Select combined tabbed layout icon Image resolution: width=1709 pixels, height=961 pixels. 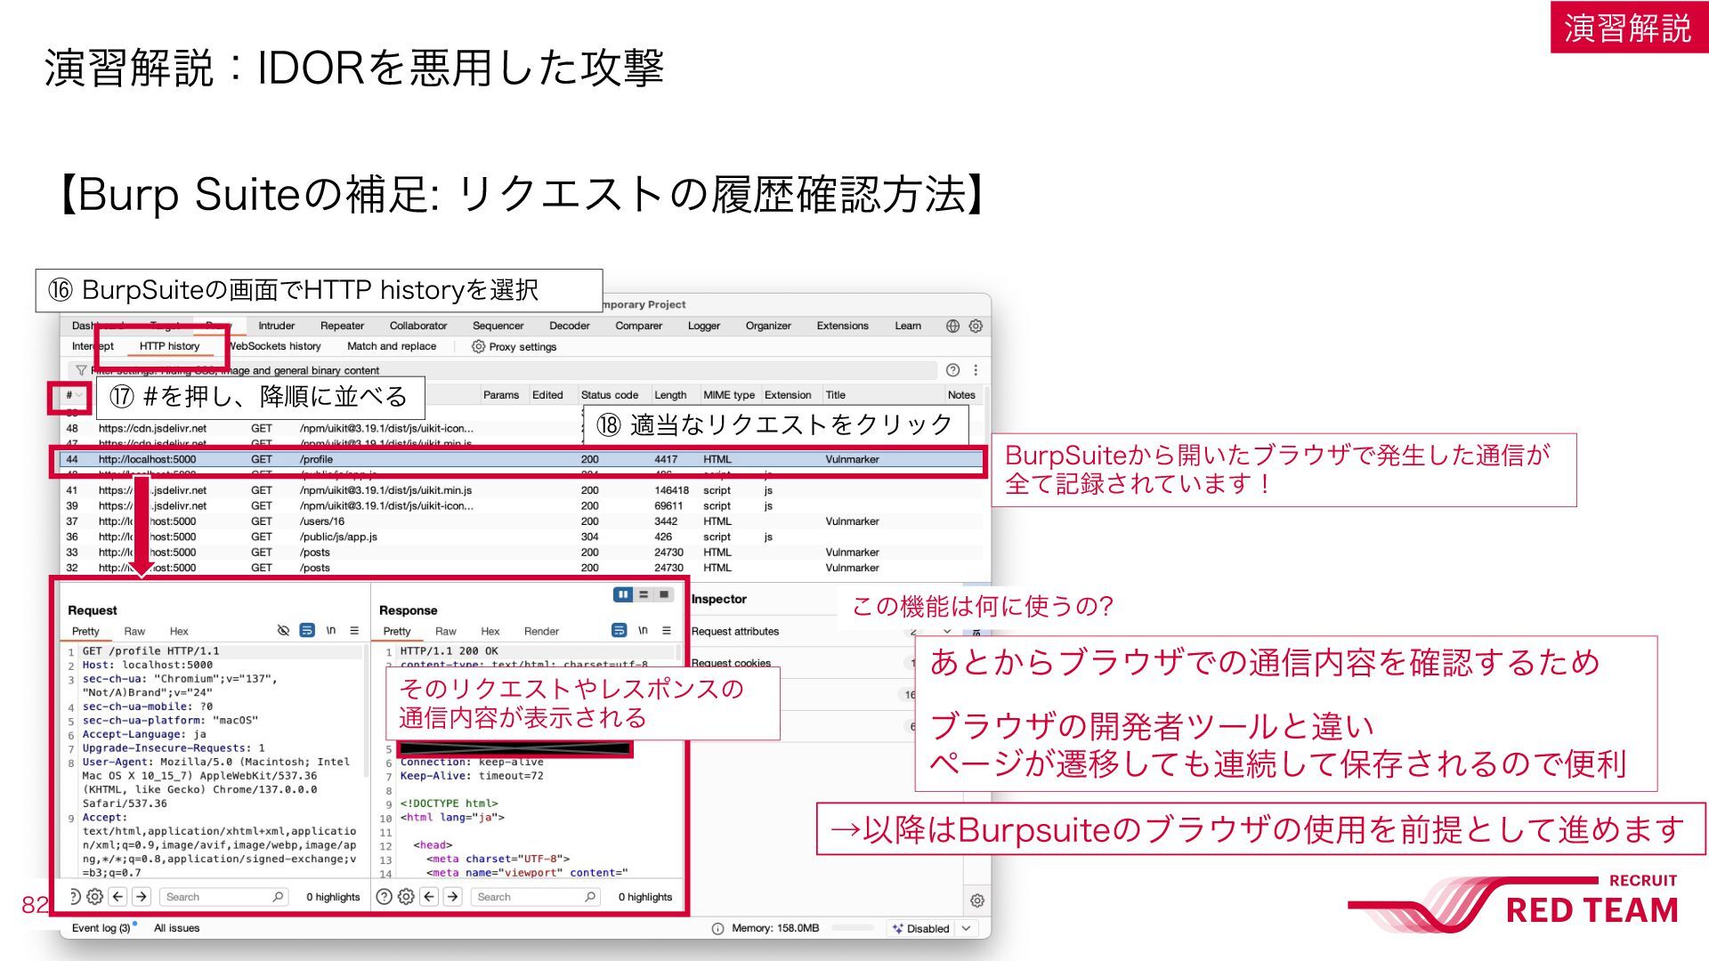(664, 594)
